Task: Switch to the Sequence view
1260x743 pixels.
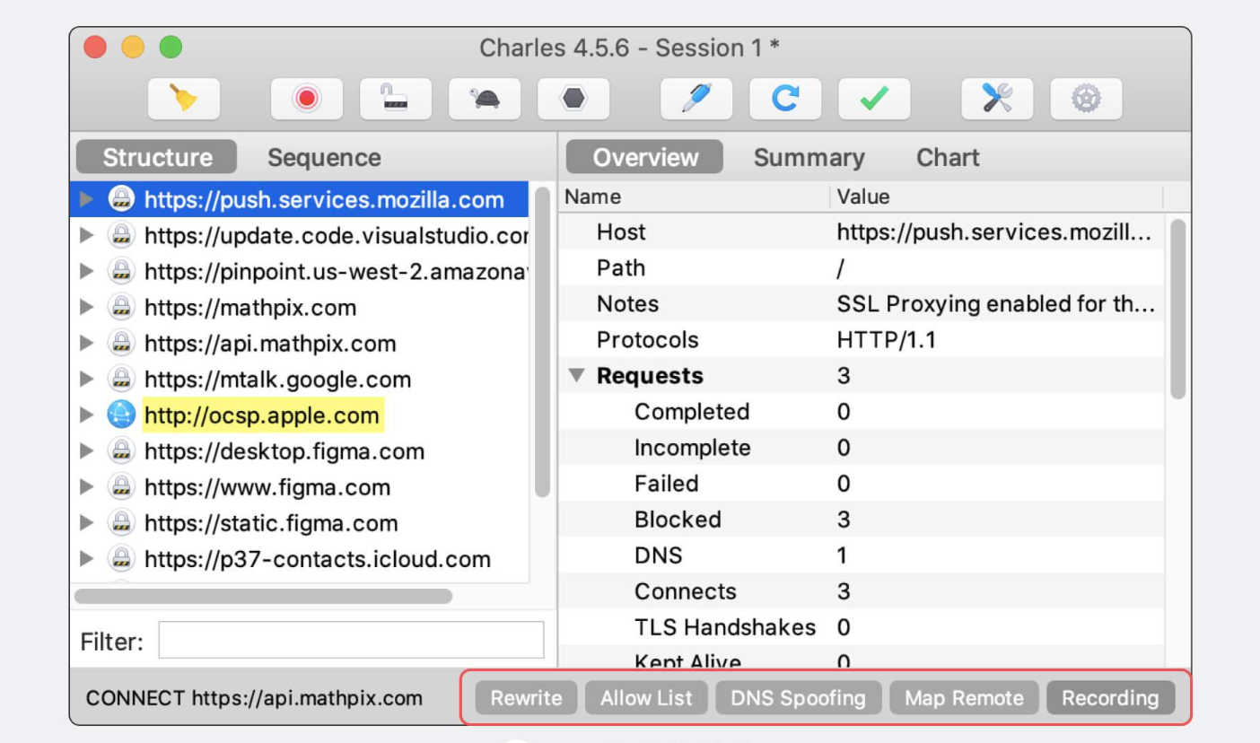Action: point(324,157)
